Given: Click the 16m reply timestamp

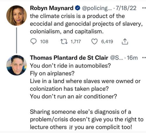Looking at the screenshot, I should (132, 58).
